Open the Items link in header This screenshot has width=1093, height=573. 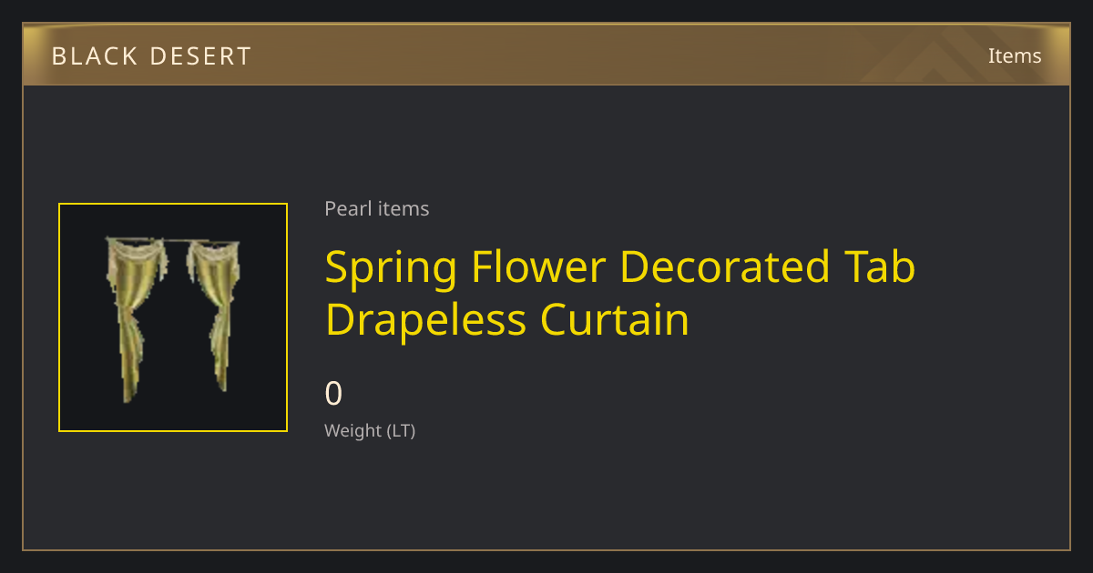pos(1015,55)
